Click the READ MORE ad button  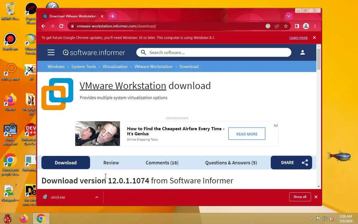[247, 134]
